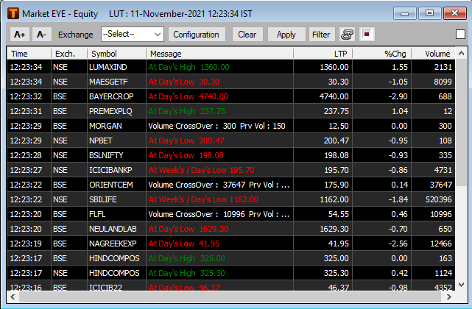Tick the checkbox at toolbar's right end
This screenshot has height=309, width=472.
click(x=460, y=35)
